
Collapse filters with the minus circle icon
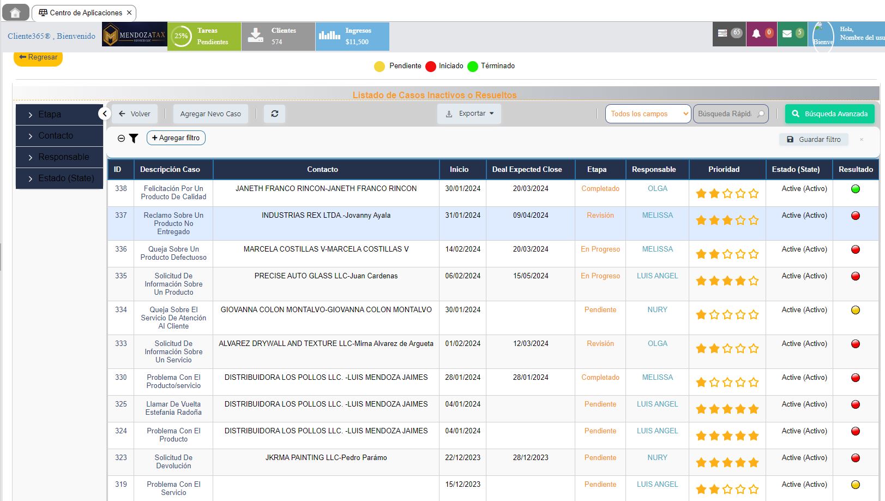[121, 139]
